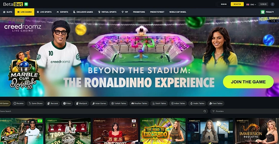Show Indian Tables games
The image size is (279, 144).
(x=178, y=103)
